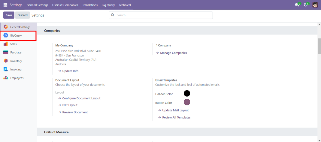321x142 pixels.
Task: Click the Discard button
Action: (x=22, y=15)
